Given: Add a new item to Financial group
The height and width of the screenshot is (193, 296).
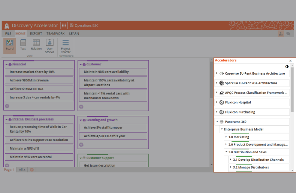Looking at the screenshot, I should pyautogui.click(x=7, y=106).
